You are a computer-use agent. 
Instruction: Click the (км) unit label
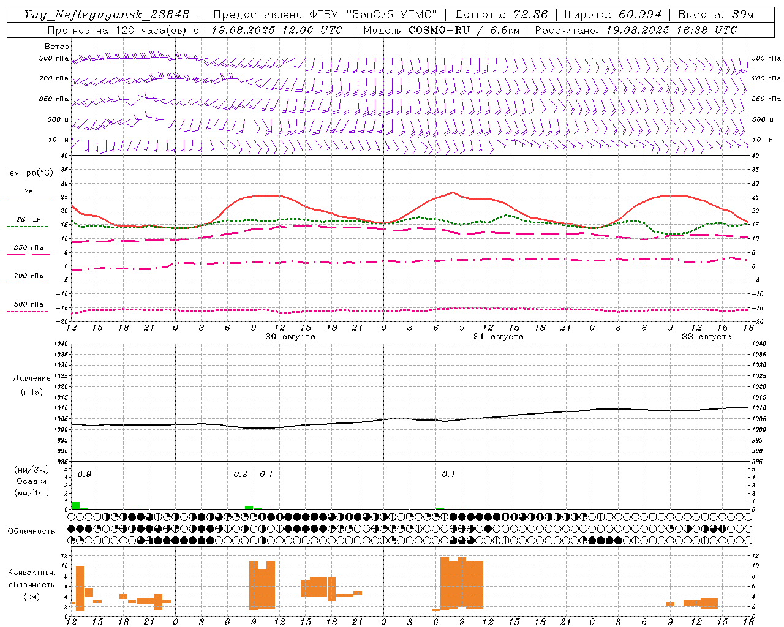point(32,596)
